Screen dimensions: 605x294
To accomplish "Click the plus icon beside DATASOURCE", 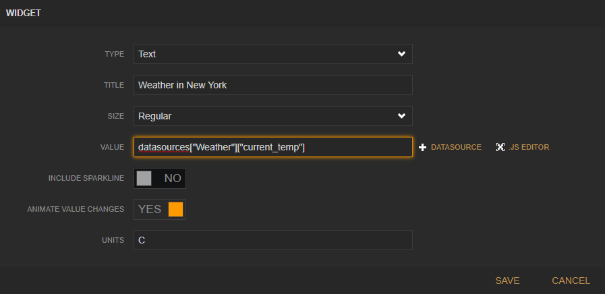I will [x=423, y=147].
